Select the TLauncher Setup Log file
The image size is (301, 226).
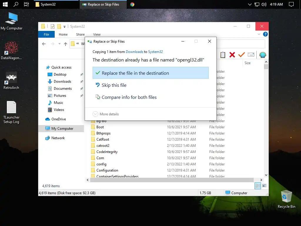11,112
